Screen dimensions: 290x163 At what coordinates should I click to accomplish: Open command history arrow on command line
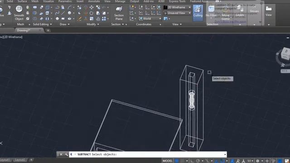point(225,154)
